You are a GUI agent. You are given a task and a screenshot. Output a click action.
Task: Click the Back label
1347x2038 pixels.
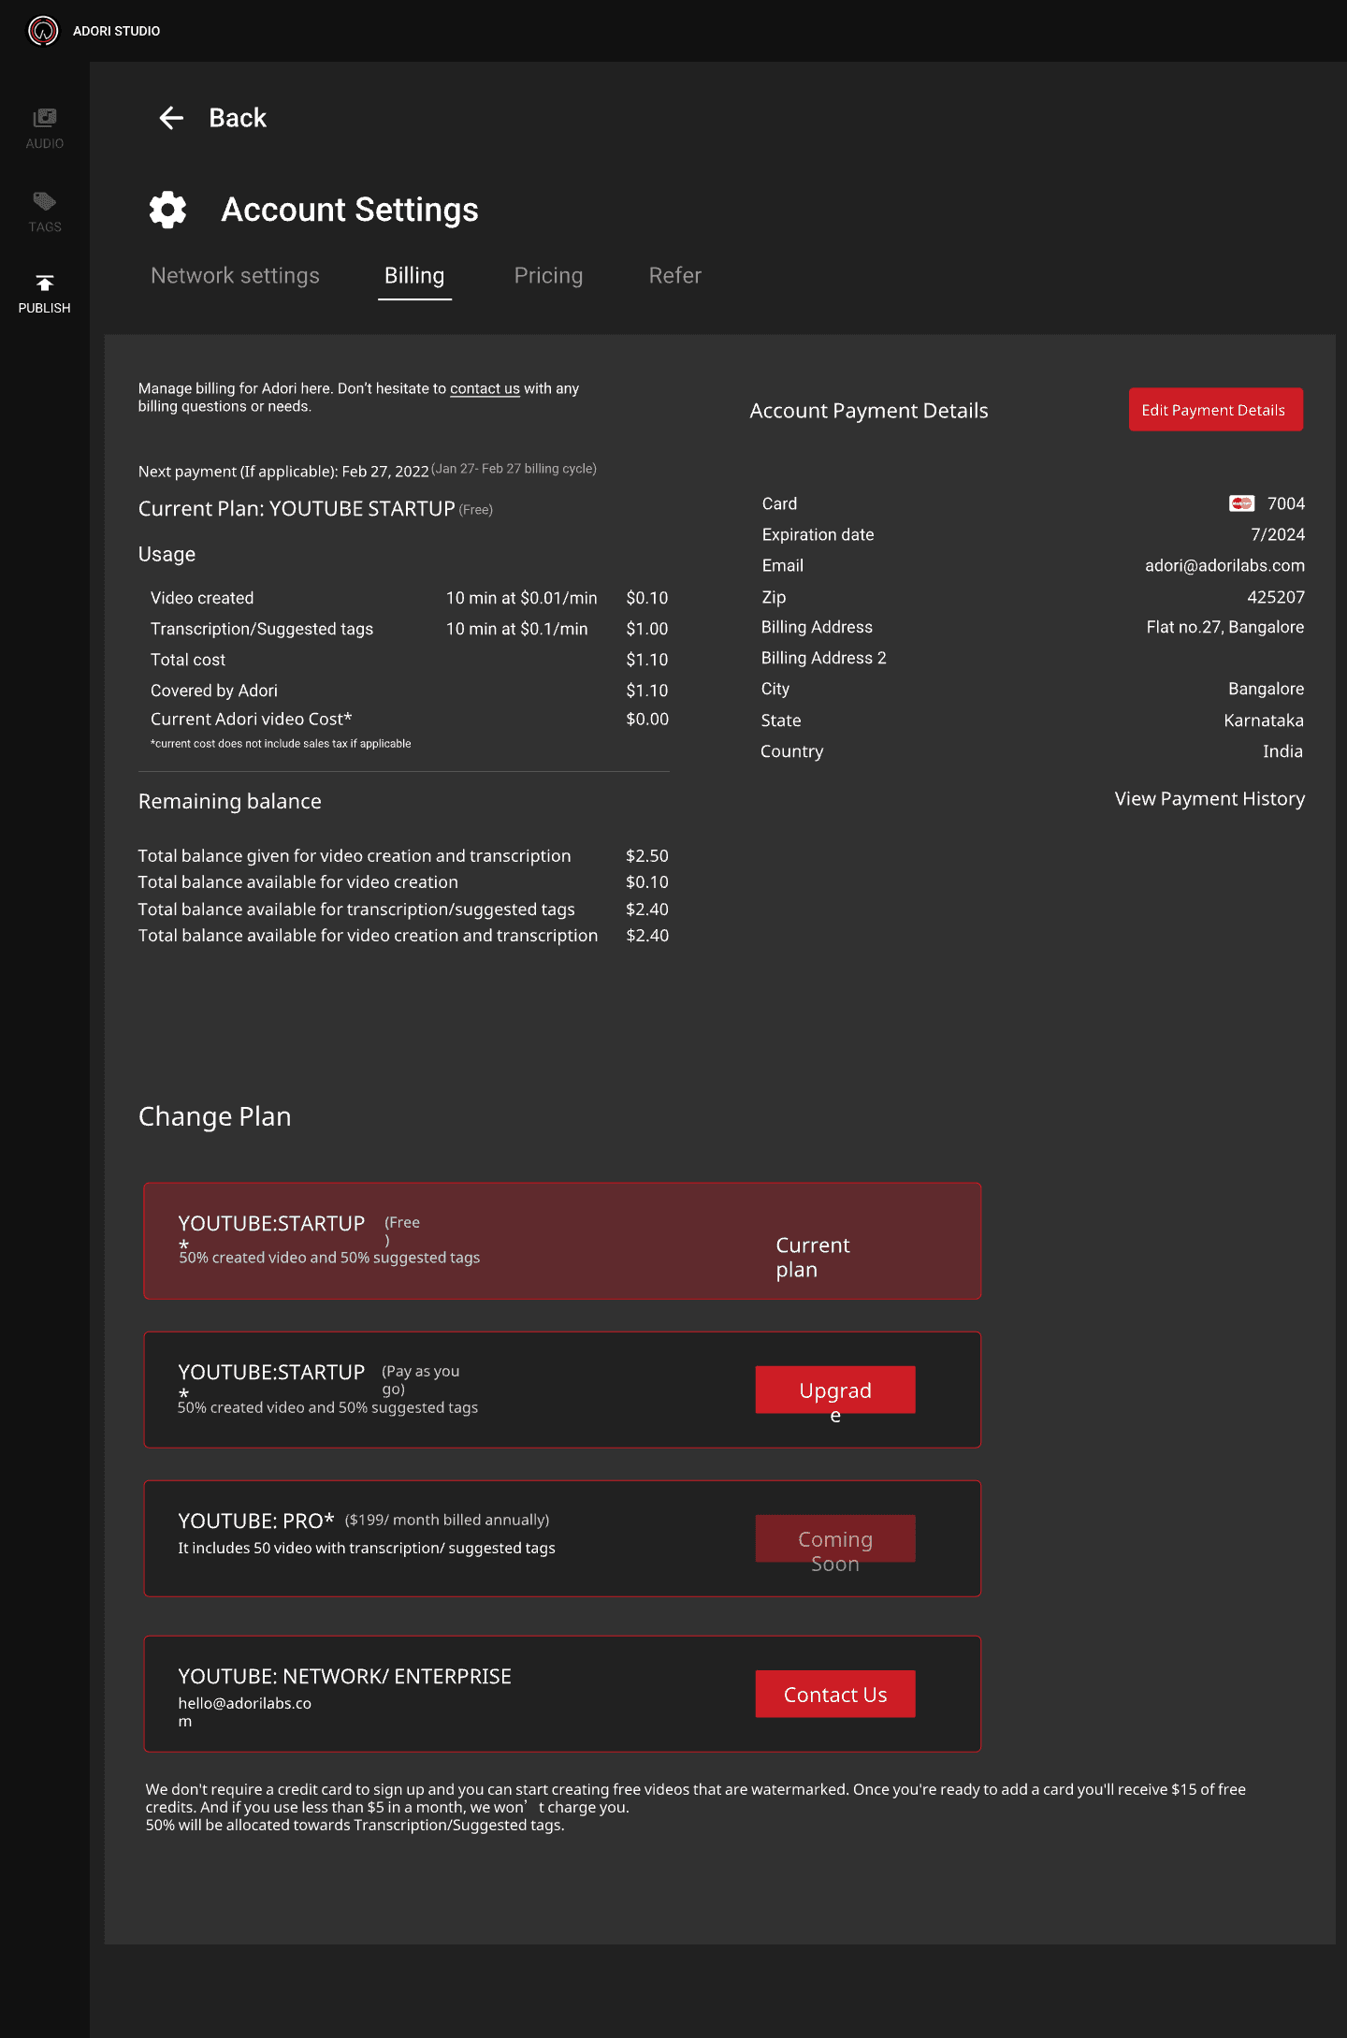tap(238, 118)
